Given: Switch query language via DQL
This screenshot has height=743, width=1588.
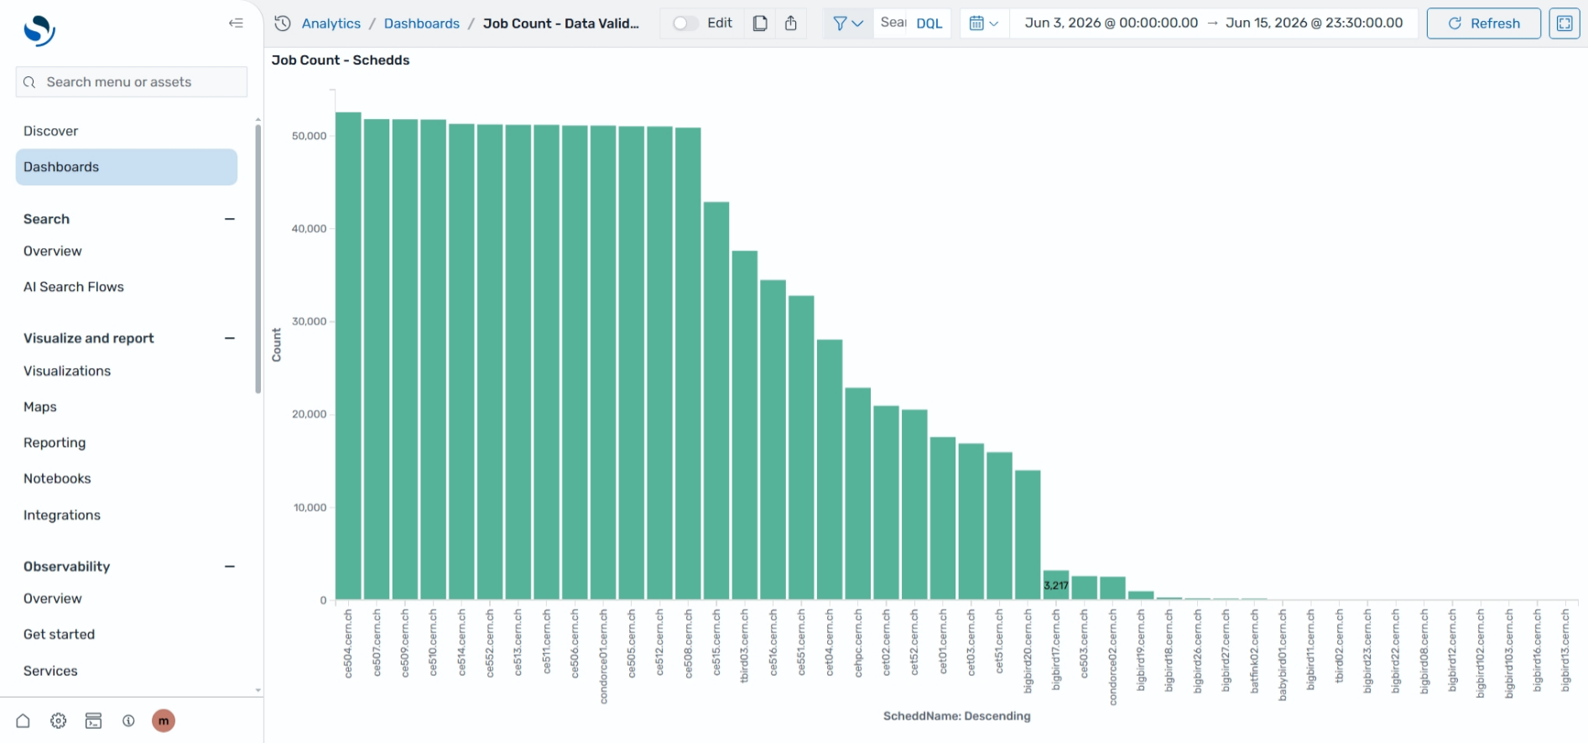Looking at the screenshot, I should [929, 23].
